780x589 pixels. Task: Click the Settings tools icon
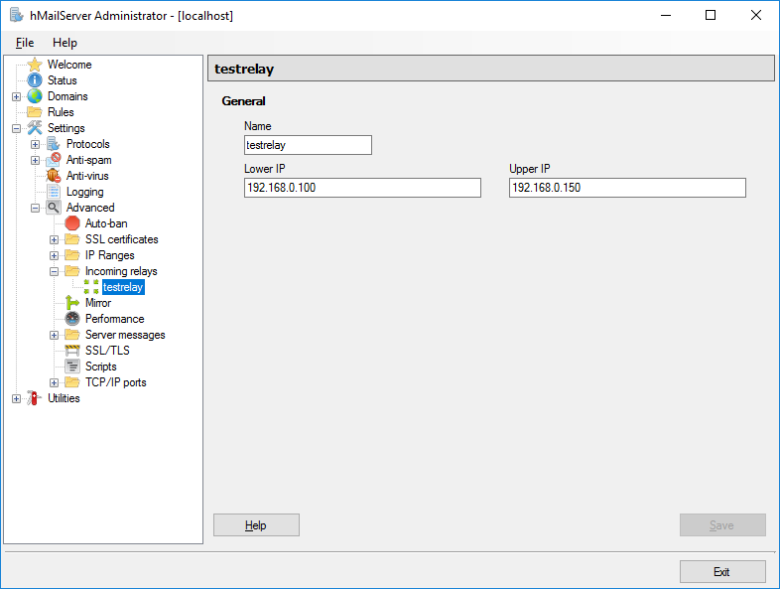(x=35, y=128)
